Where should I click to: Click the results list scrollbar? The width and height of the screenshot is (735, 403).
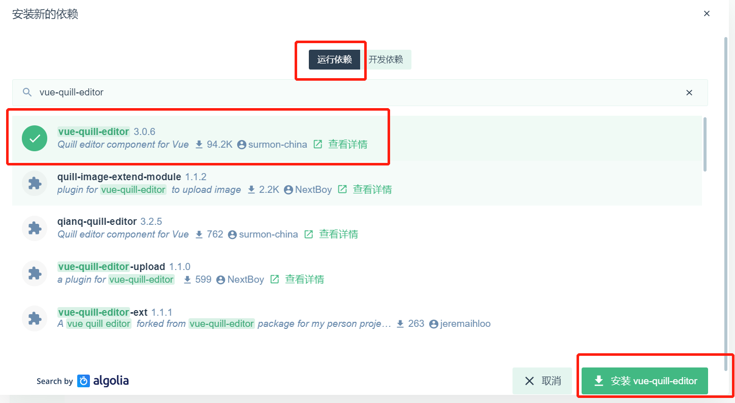tap(705, 145)
